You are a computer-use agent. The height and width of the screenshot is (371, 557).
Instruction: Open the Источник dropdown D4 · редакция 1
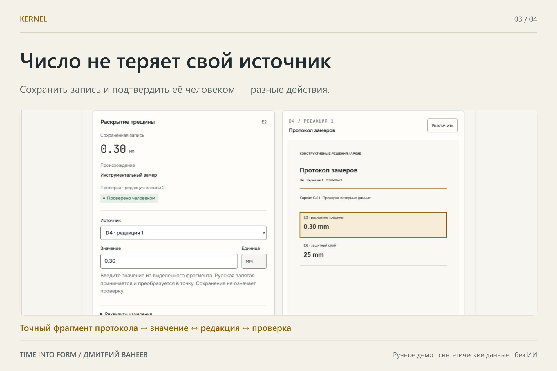(x=183, y=233)
